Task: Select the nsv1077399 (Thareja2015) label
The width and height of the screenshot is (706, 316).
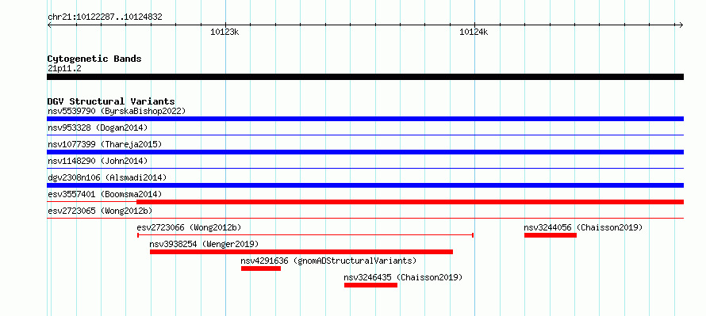Action: coord(105,144)
